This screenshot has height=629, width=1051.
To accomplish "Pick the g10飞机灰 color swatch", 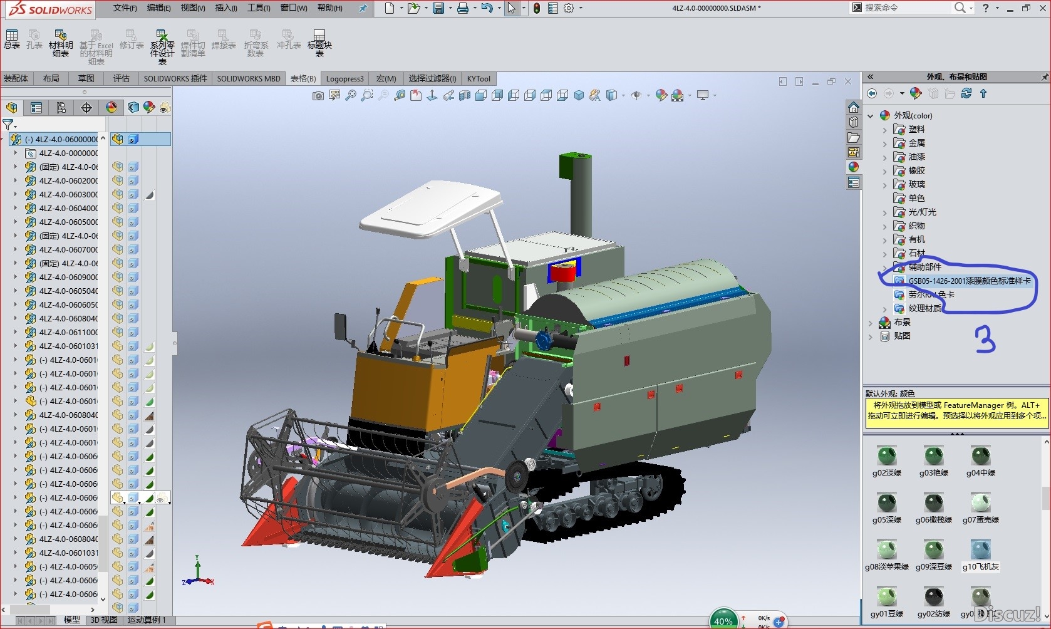I will 981,556.
